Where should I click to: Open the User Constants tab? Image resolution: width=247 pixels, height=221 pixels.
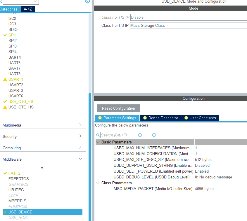(200, 118)
